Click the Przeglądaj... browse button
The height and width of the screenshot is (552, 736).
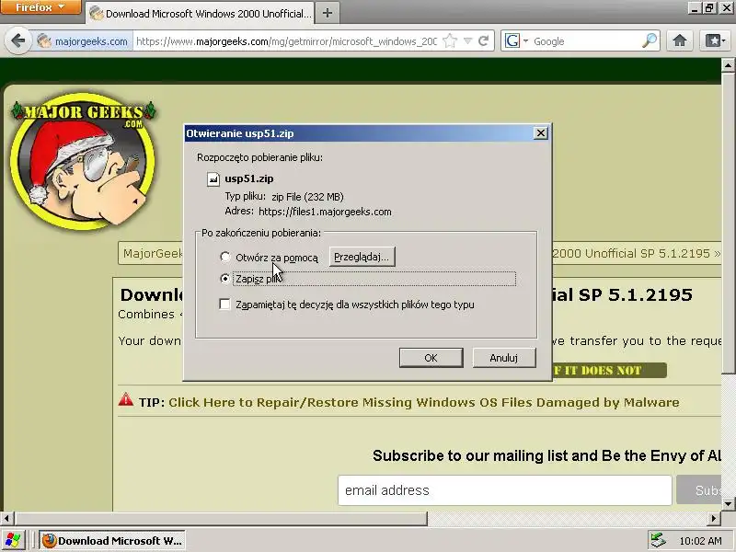pyautogui.click(x=362, y=257)
